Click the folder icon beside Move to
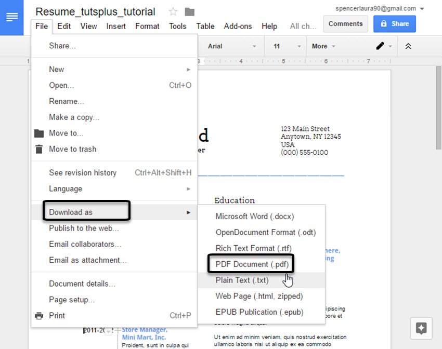This screenshot has width=442, height=349. click(x=39, y=133)
